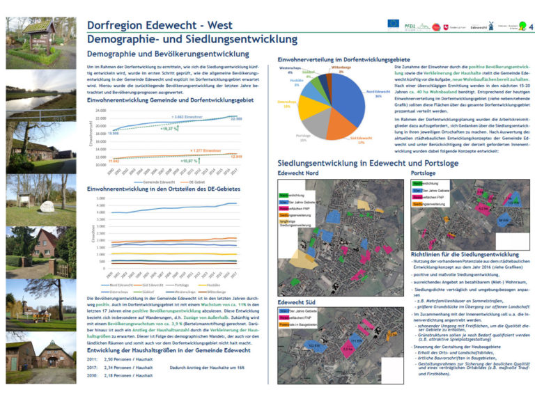Image resolution: width=535 pixels, height=401 pixels.
Task: Select page number 4 in the header
Action: click(x=531, y=26)
